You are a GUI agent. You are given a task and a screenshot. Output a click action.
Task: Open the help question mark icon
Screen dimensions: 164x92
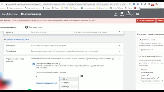137,14
